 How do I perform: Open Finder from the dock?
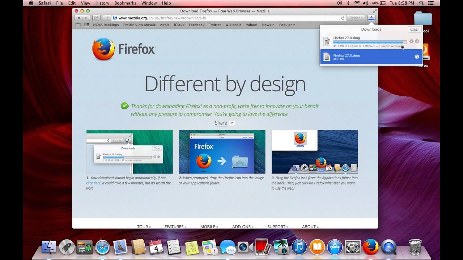coord(49,247)
